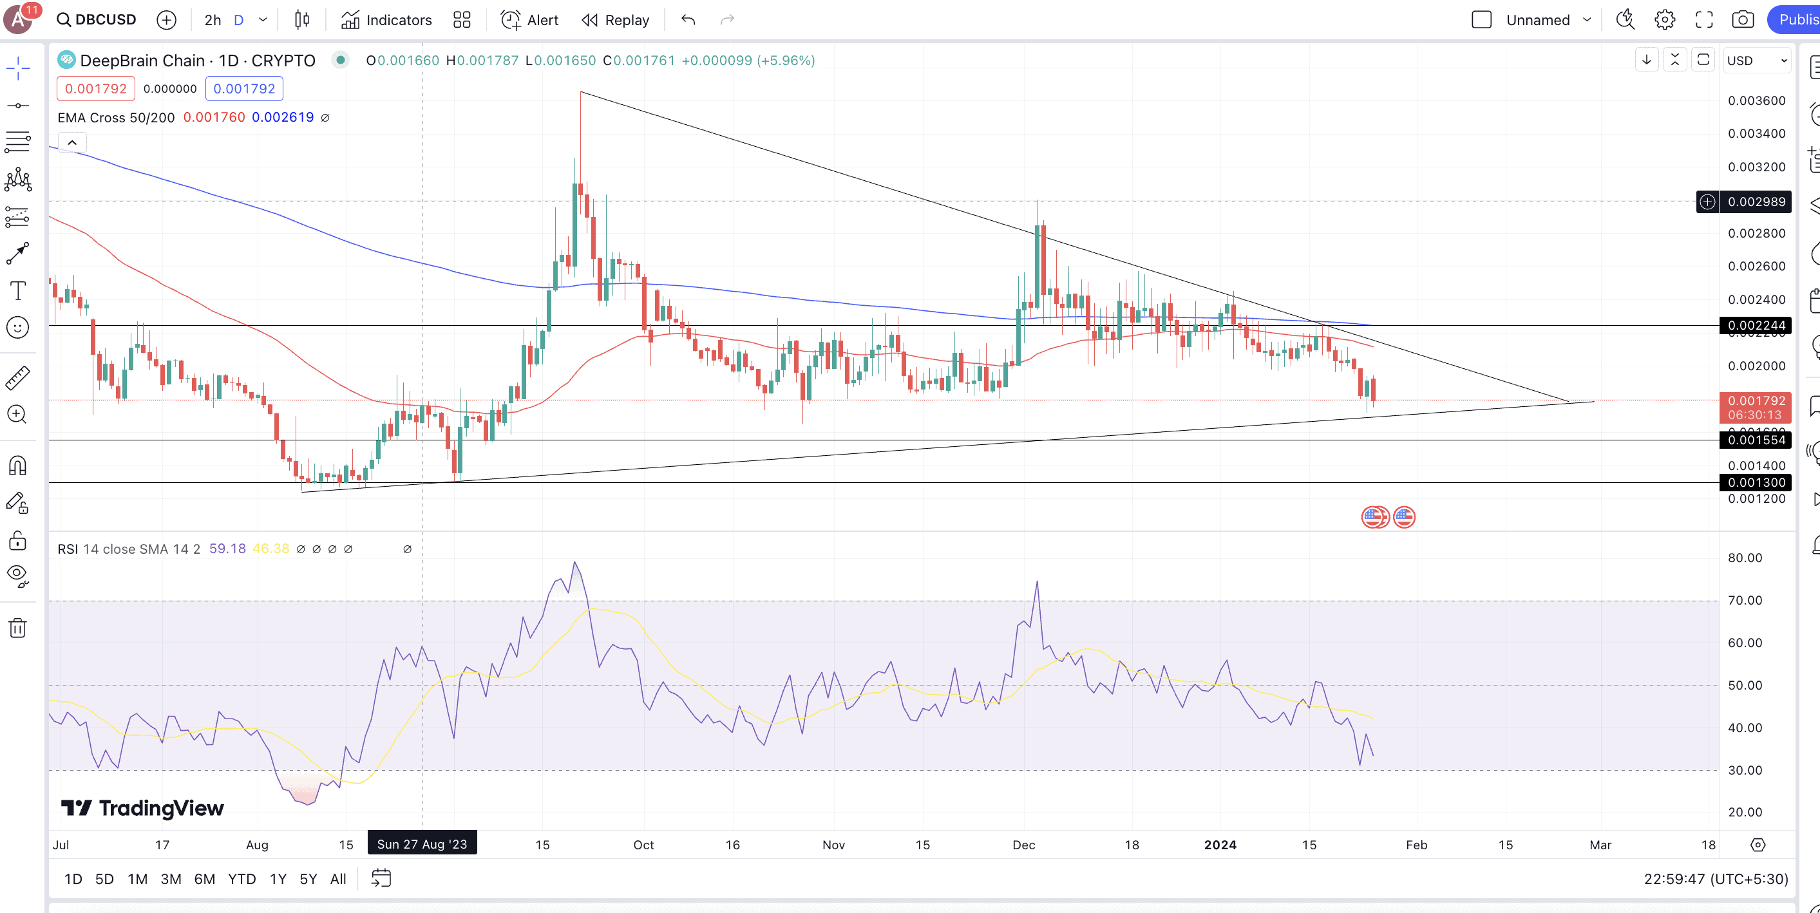1820x913 pixels.
Task: Select the Text drawing tool
Action: click(x=17, y=290)
